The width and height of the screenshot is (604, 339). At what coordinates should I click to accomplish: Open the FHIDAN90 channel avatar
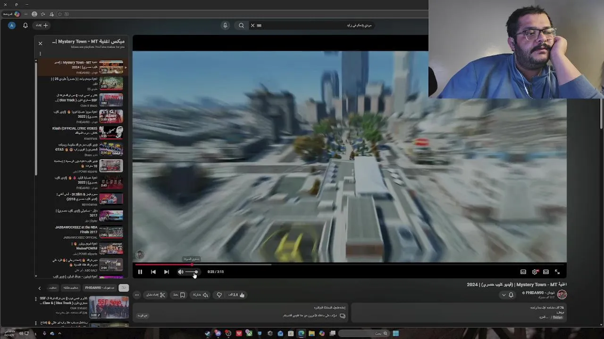click(562, 294)
